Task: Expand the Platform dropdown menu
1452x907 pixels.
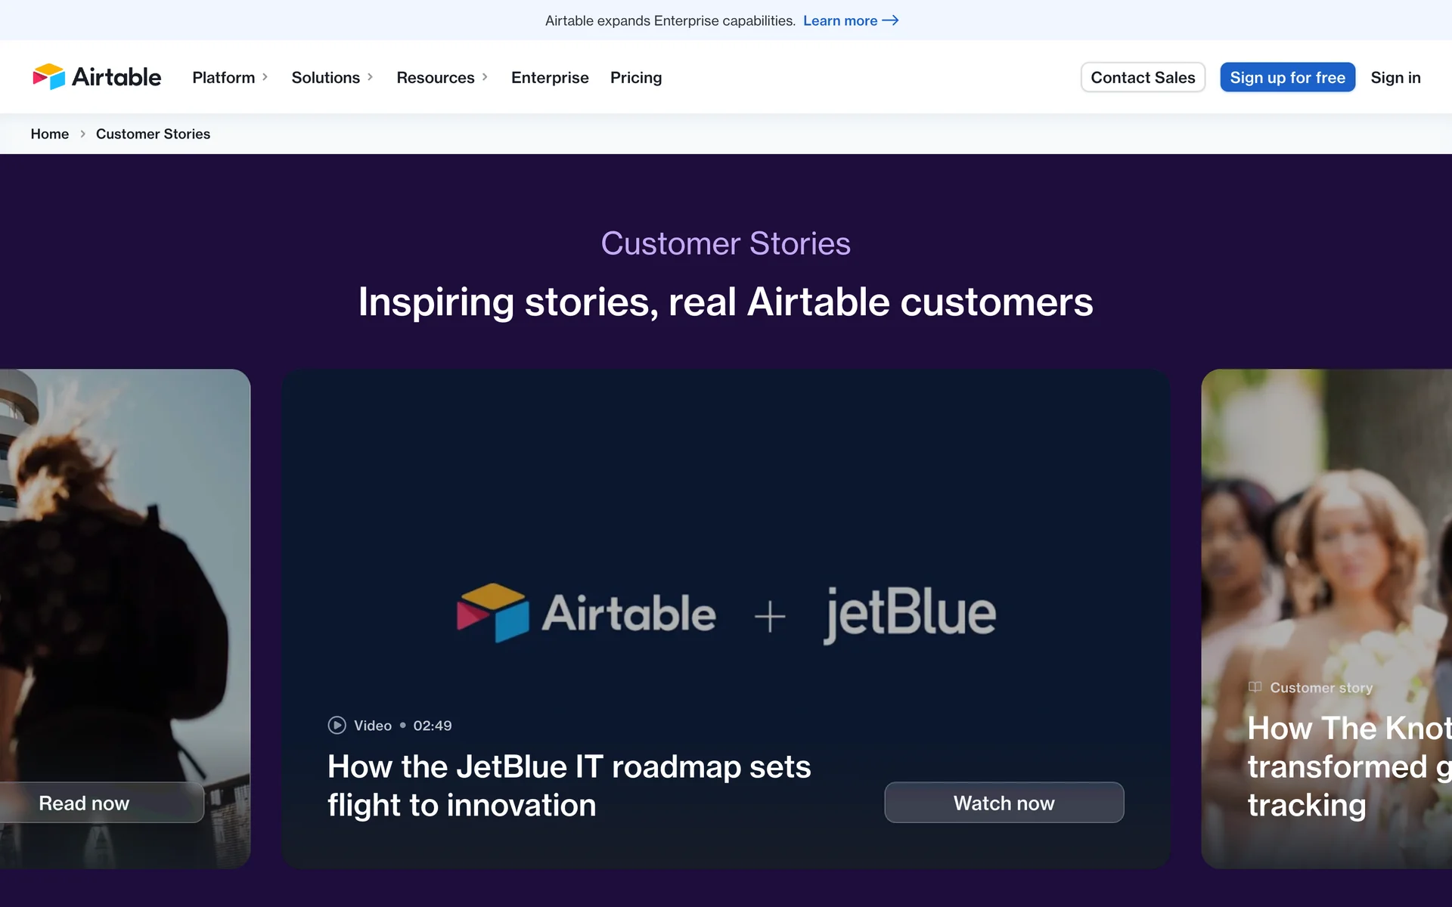Action: (x=230, y=77)
